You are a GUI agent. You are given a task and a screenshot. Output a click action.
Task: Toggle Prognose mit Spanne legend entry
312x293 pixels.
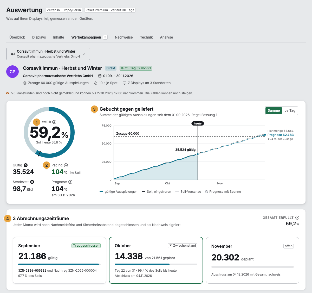pos(223,192)
